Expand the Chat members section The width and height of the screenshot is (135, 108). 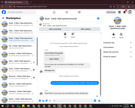coord(117,47)
